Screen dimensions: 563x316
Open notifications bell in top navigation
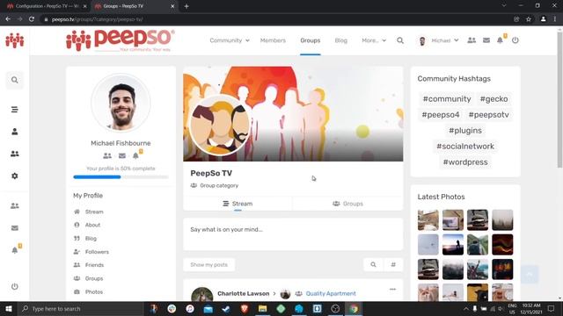click(x=500, y=40)
